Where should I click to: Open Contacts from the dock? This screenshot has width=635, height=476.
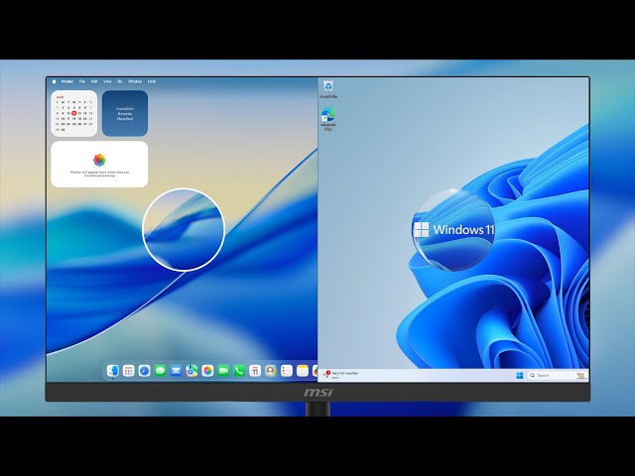click(x=271, y=370)
